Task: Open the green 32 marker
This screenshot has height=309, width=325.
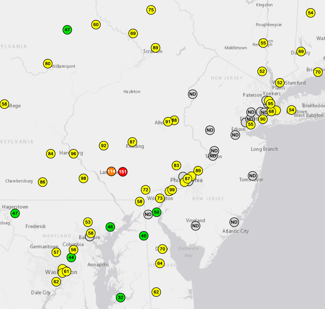Action: (x=121, y=298)
